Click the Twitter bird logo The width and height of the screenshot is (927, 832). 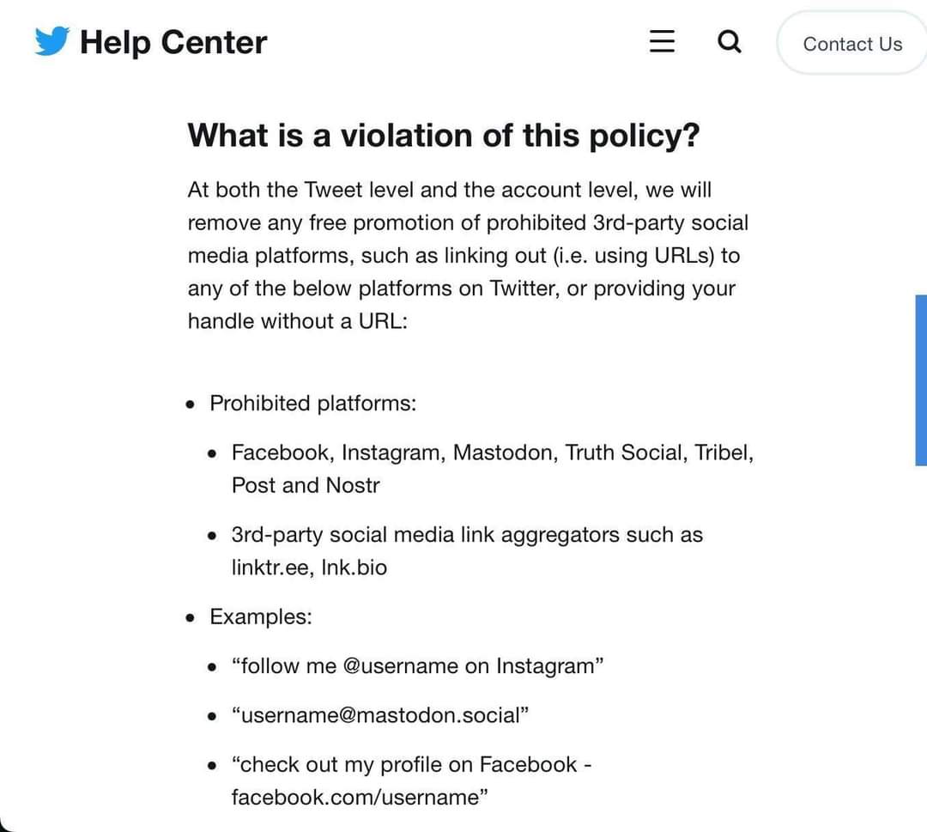[52, 41]
